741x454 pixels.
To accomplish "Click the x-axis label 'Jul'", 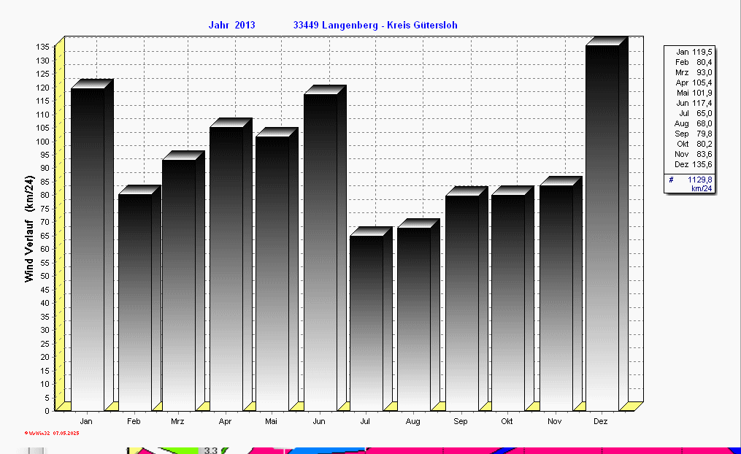I will click(365, 421).
